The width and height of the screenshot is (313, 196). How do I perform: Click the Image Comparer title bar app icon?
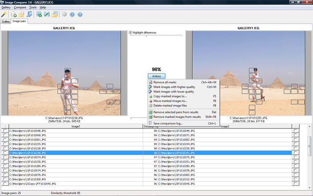tap(2, 2)
